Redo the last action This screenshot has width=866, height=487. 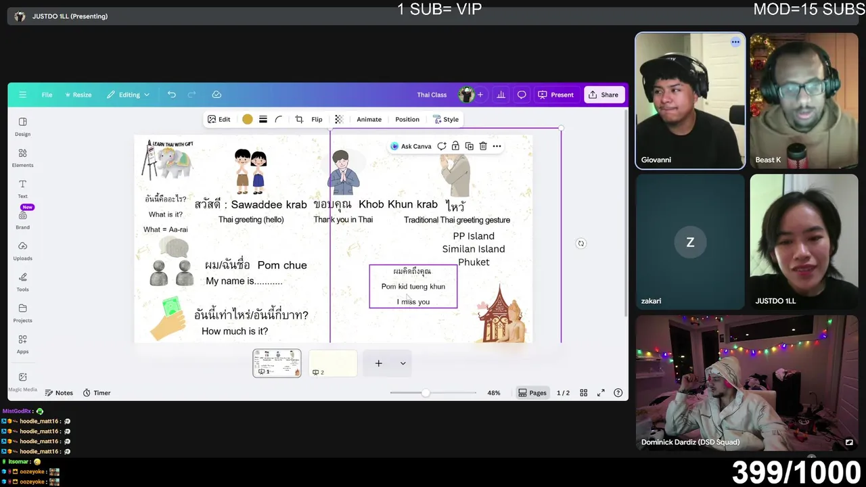point(192,95)
